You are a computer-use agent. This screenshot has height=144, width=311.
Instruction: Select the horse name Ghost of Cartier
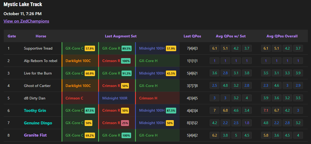tap(37, 86)
